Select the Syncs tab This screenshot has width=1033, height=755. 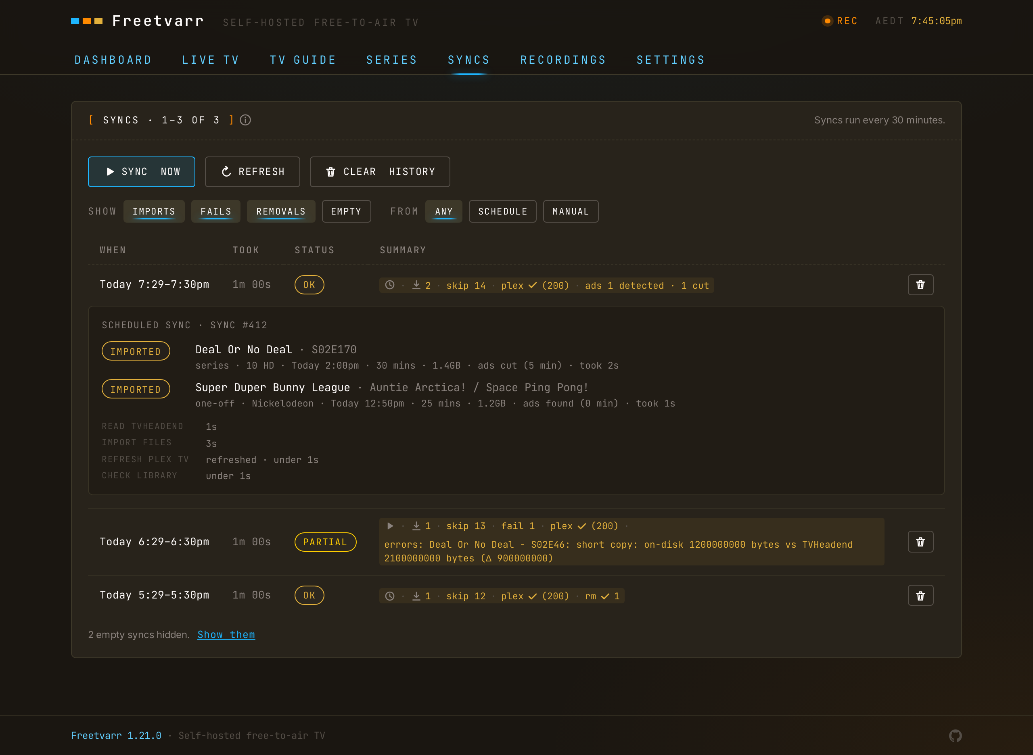(469, 60)
